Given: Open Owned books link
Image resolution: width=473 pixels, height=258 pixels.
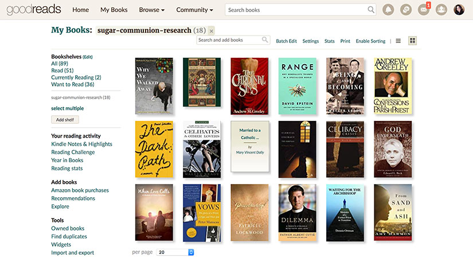Looking at the screenshot, I should (68, 228).
